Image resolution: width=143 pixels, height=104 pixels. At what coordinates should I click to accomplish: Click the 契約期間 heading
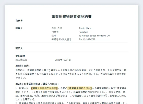click(x=20, y=56)
